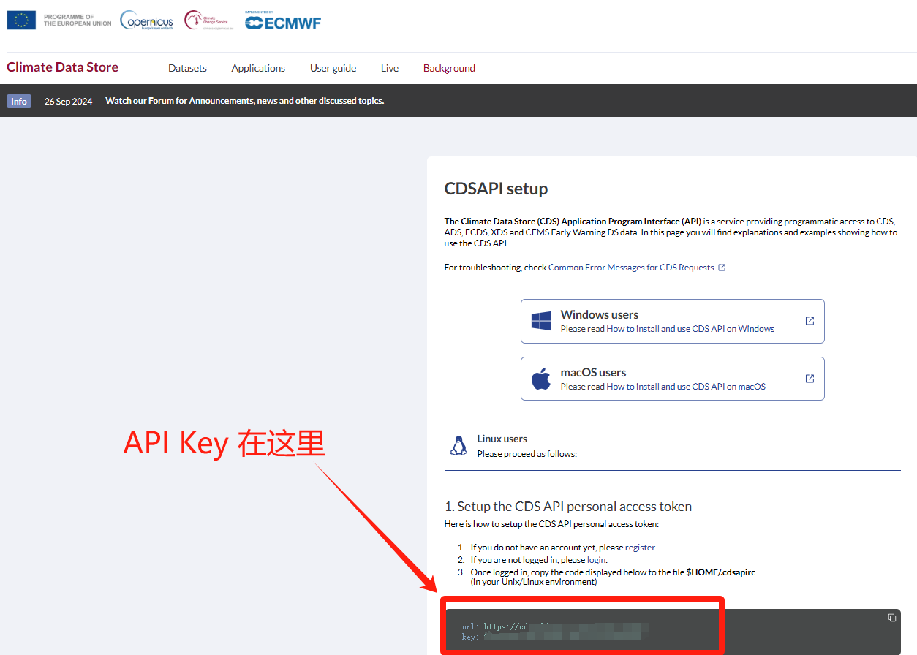
Task: Click the Copernicus logo
Action: tap(146, 20)
